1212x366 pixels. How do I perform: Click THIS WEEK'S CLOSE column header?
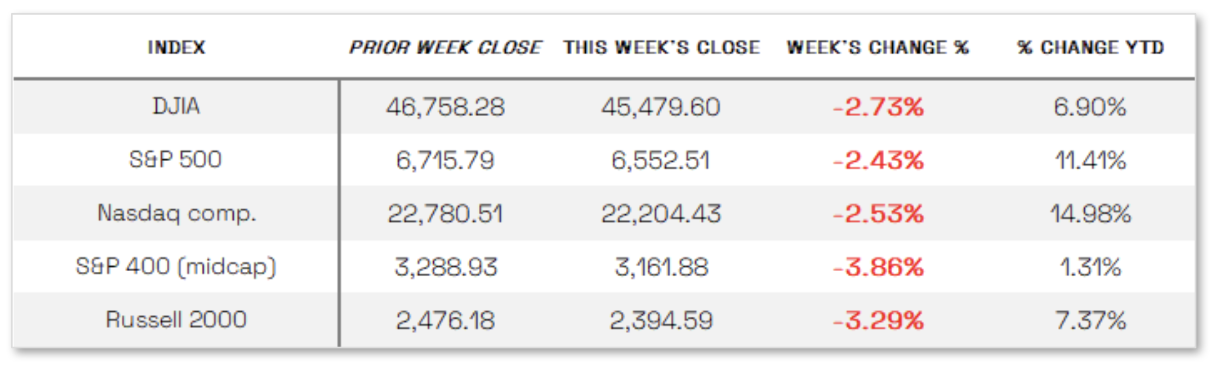point(661,48)
